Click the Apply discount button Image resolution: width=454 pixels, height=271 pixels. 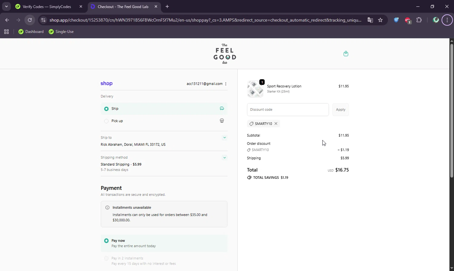tap(340, 109)
